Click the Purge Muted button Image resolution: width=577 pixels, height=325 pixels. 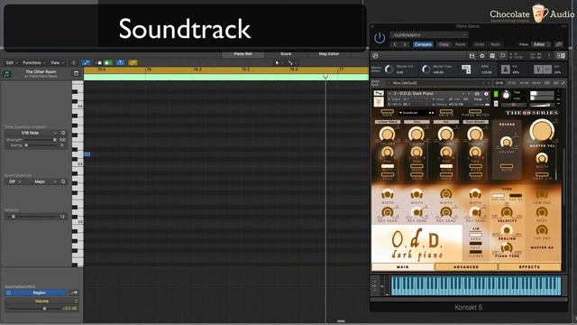pyautogui.click(x=475, y=113)
